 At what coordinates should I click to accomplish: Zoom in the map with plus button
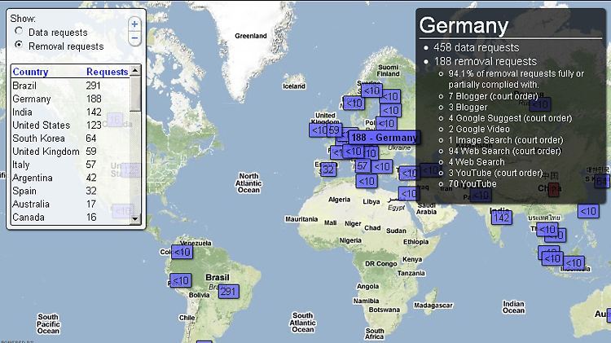tap(134, 24)
